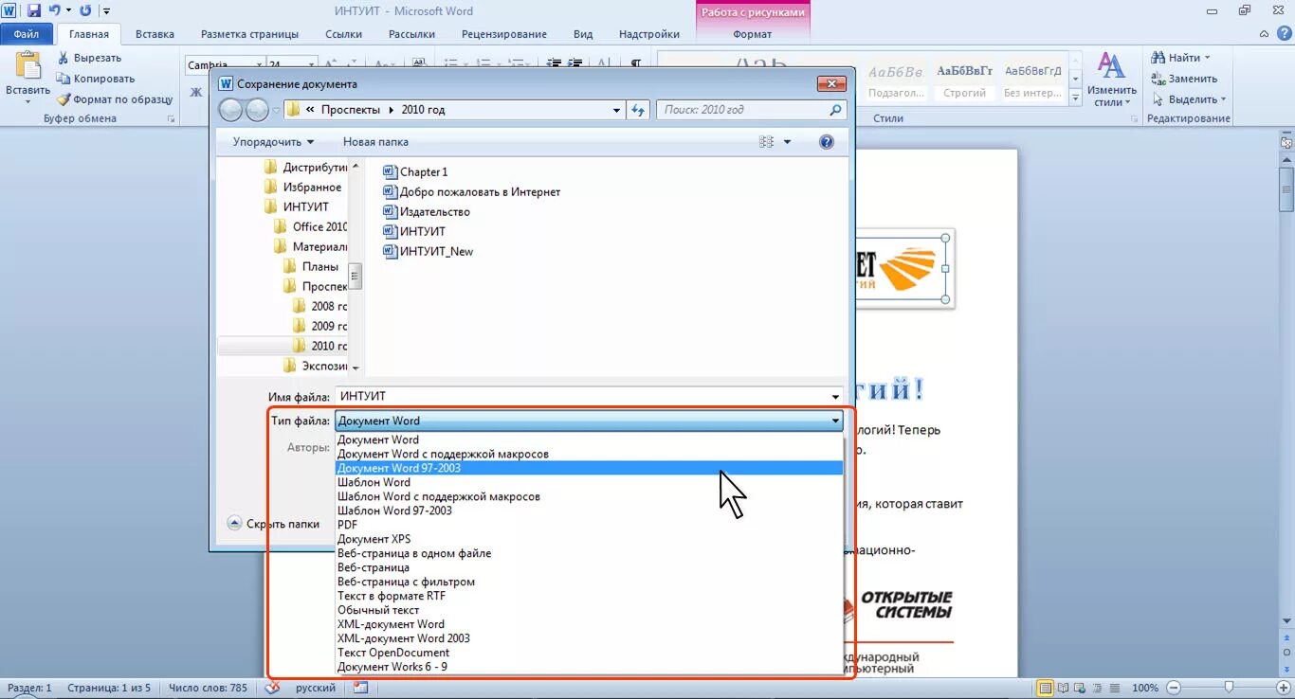Click the search magnifier in dialog search box

point(835,110)
